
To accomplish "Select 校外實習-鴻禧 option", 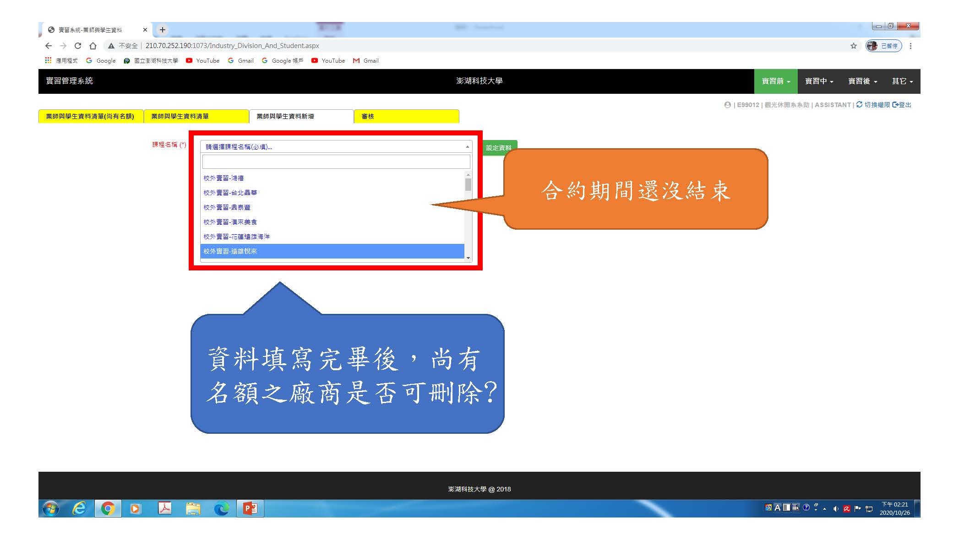I will (332, 178).
